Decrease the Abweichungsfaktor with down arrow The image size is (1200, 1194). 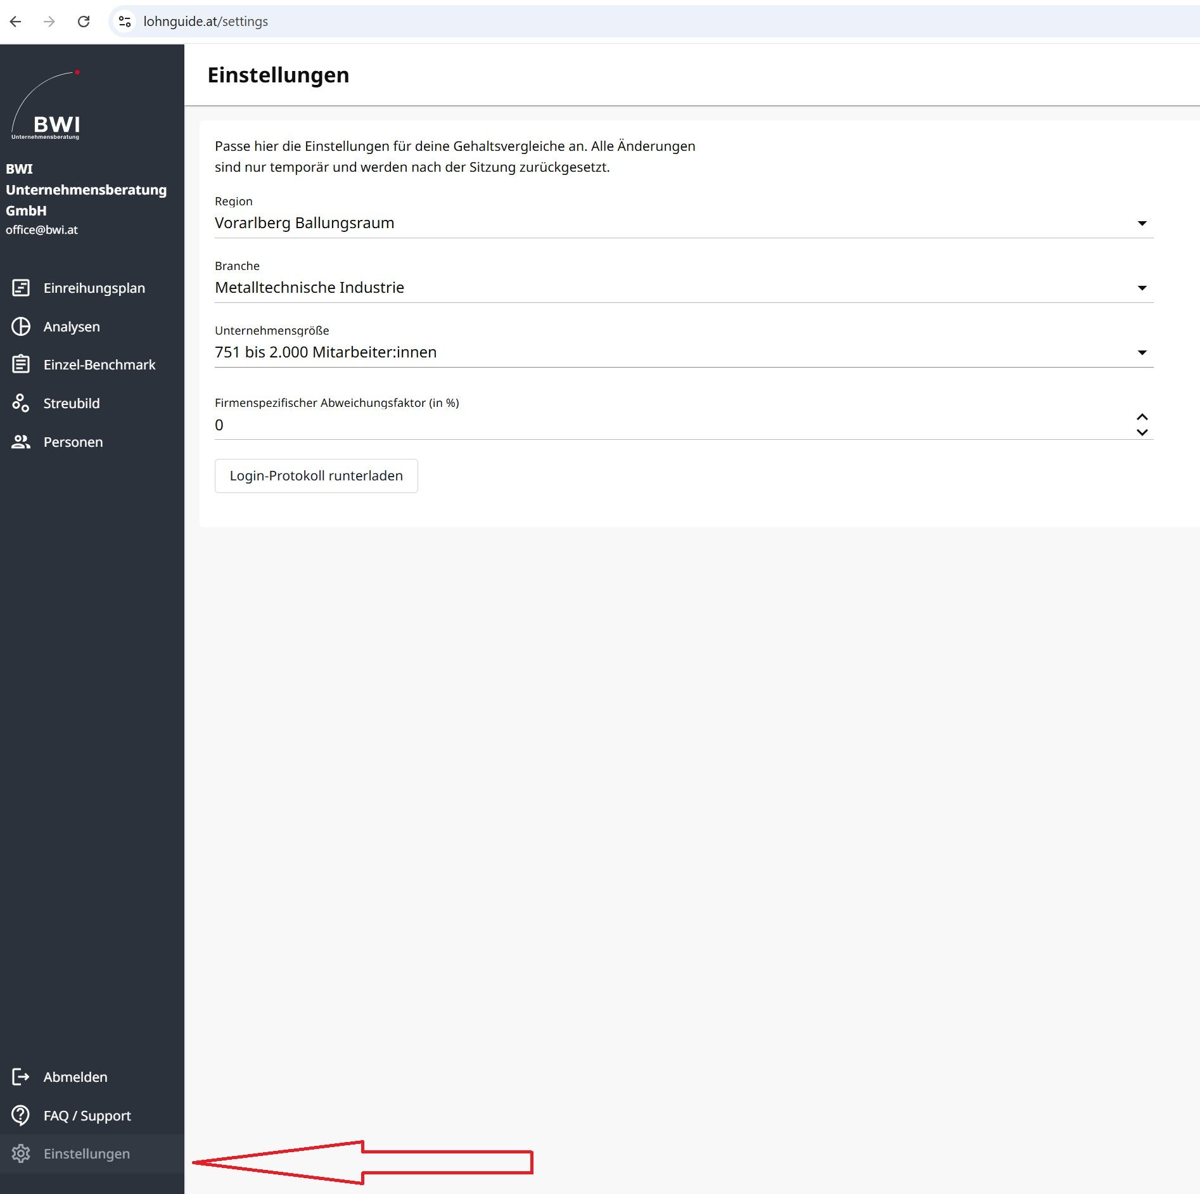click(x=1142, y=433)
